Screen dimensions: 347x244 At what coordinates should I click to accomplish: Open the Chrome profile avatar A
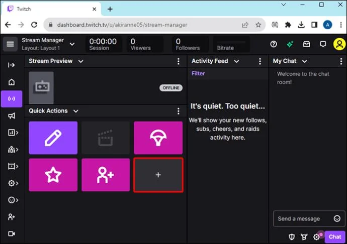pyautogui.click(x=327, y=25)
